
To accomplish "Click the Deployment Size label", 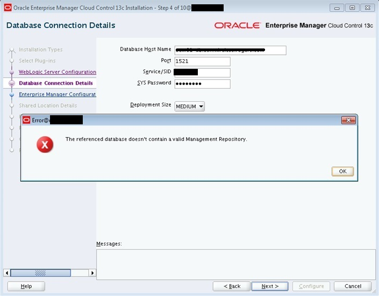I will pos(151,105).
